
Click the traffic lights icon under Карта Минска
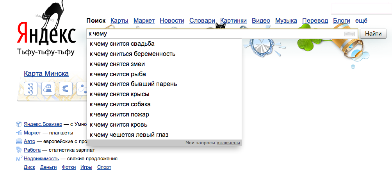[x=30, y=88]
